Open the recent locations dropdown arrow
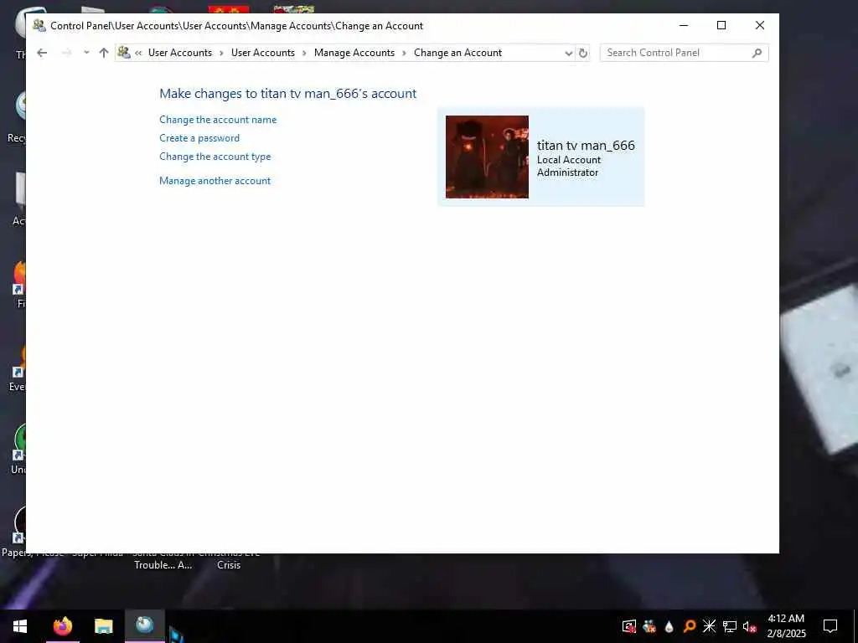This screenshot has width=858, height=643. pos(86,53)
